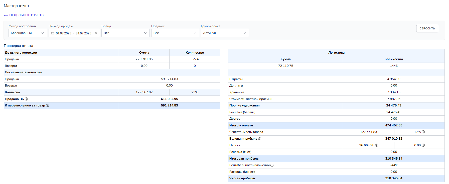Click info icon next to 17% cost share
Image resolution: width=449 pixels, height=184 pixels.
[423, 132]
